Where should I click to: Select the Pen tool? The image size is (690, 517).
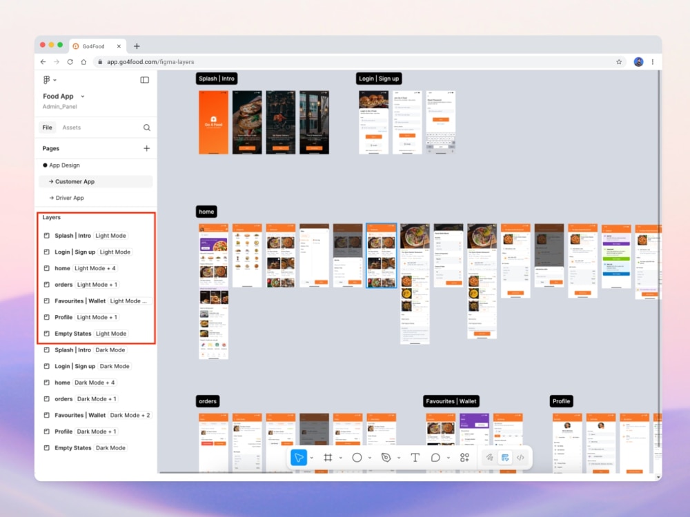point(386,458)
